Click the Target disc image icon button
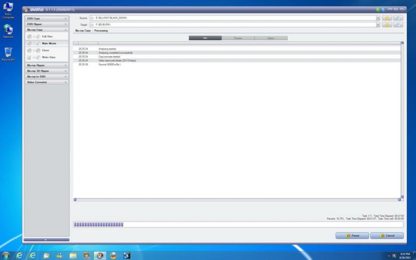This screenshot has height=260, width=416. tap(398, 25)
